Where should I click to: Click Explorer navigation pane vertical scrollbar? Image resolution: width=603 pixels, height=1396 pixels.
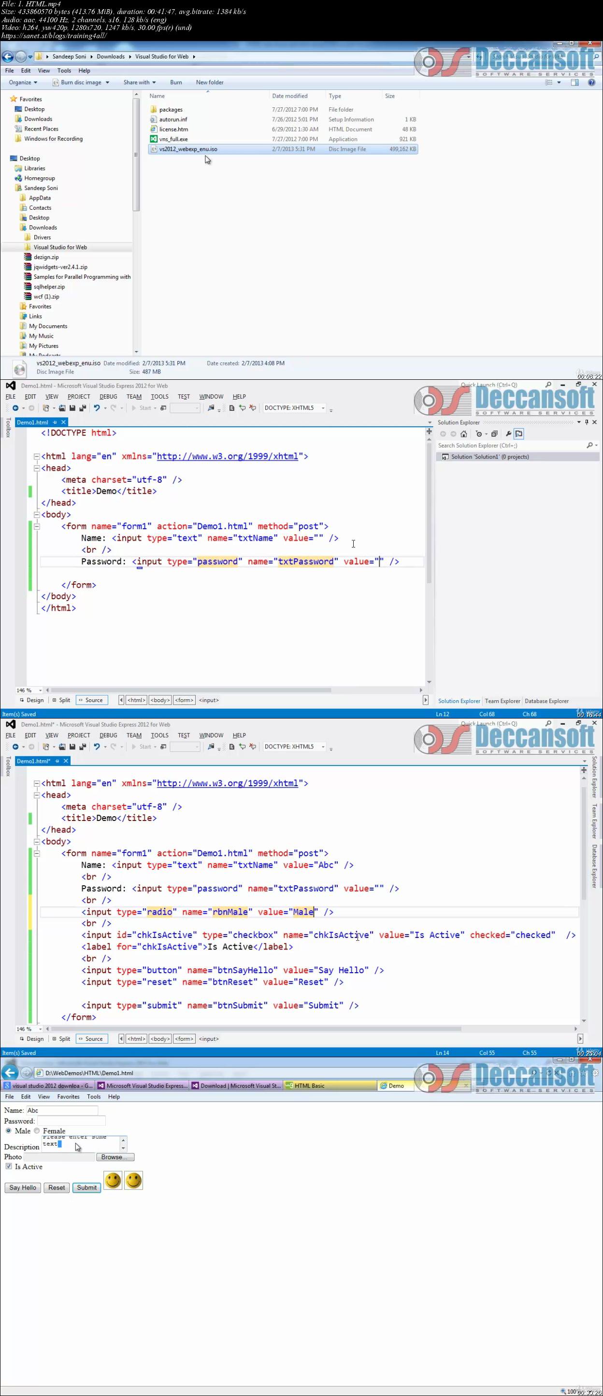136,155
